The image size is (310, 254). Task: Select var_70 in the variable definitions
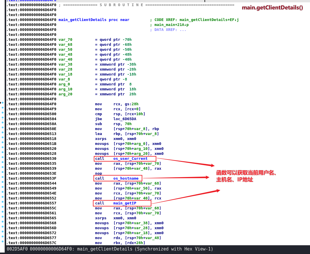point(65,40)
